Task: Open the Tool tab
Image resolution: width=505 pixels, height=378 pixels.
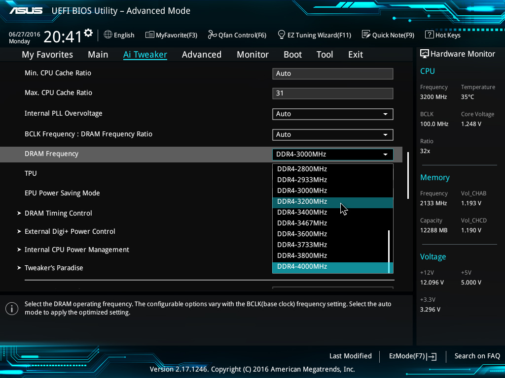Action: pyautogui.click(x=325, y=55)
